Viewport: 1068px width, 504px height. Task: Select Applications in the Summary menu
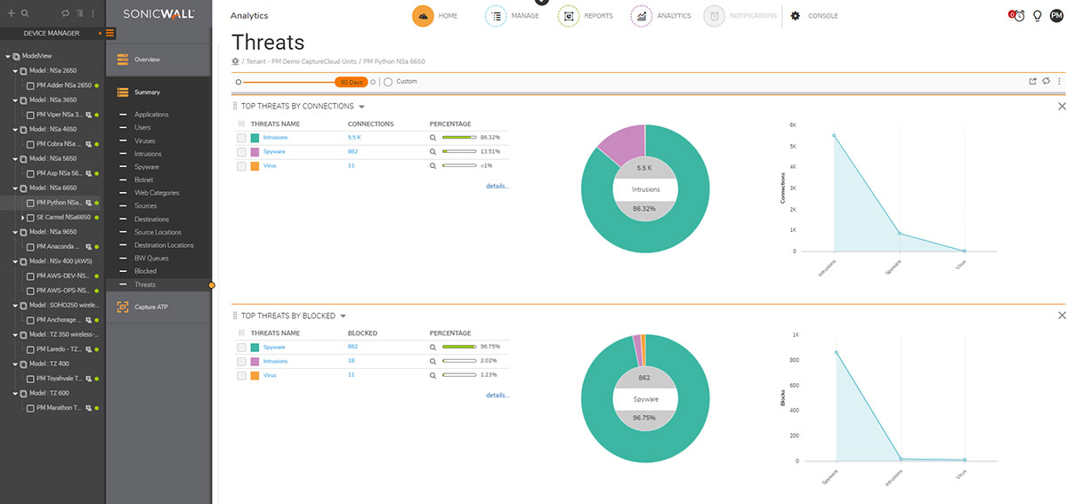pos(151,115)
